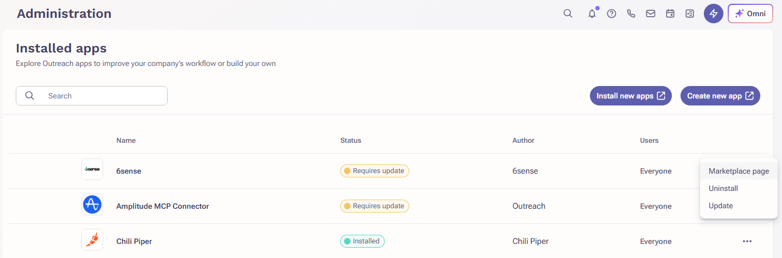Click 6sense Requires update status badge
This screenshot has width=782, height=258.
tap(374, 171)
